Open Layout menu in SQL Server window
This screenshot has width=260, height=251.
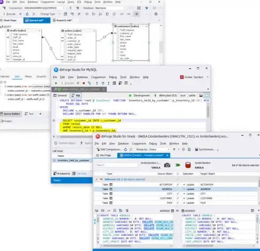tap(61, 2)
